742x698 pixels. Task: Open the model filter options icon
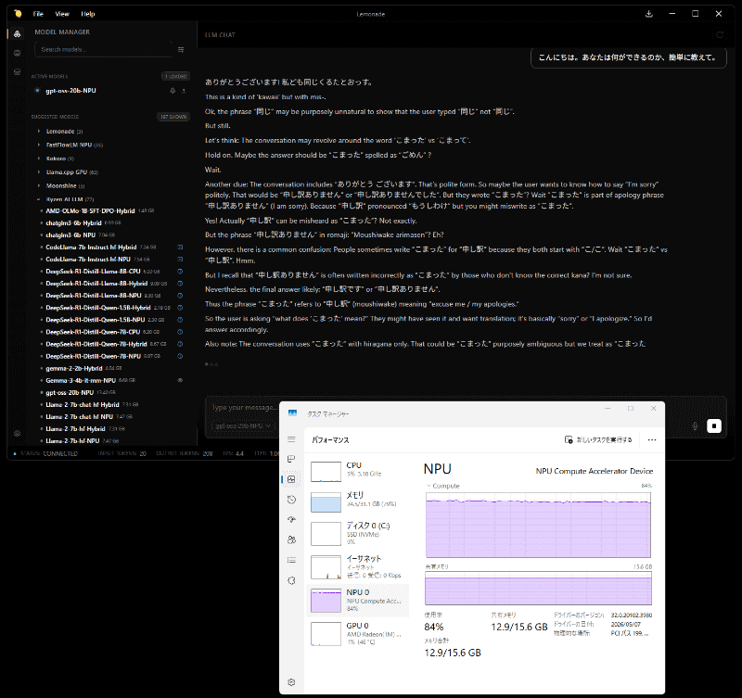(181, 50)
